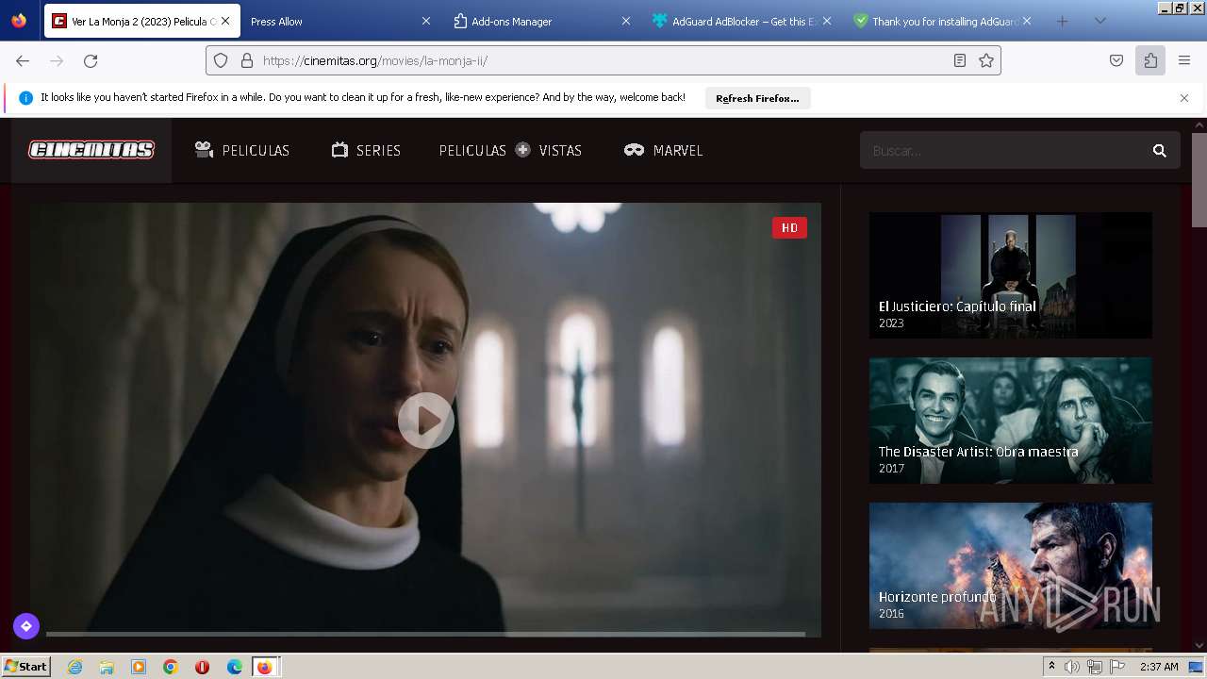This screenshot has height=679, width=1207.
Task: Show hidden system tray icons
Action: pyautogui.click(x=1051, y=667)
